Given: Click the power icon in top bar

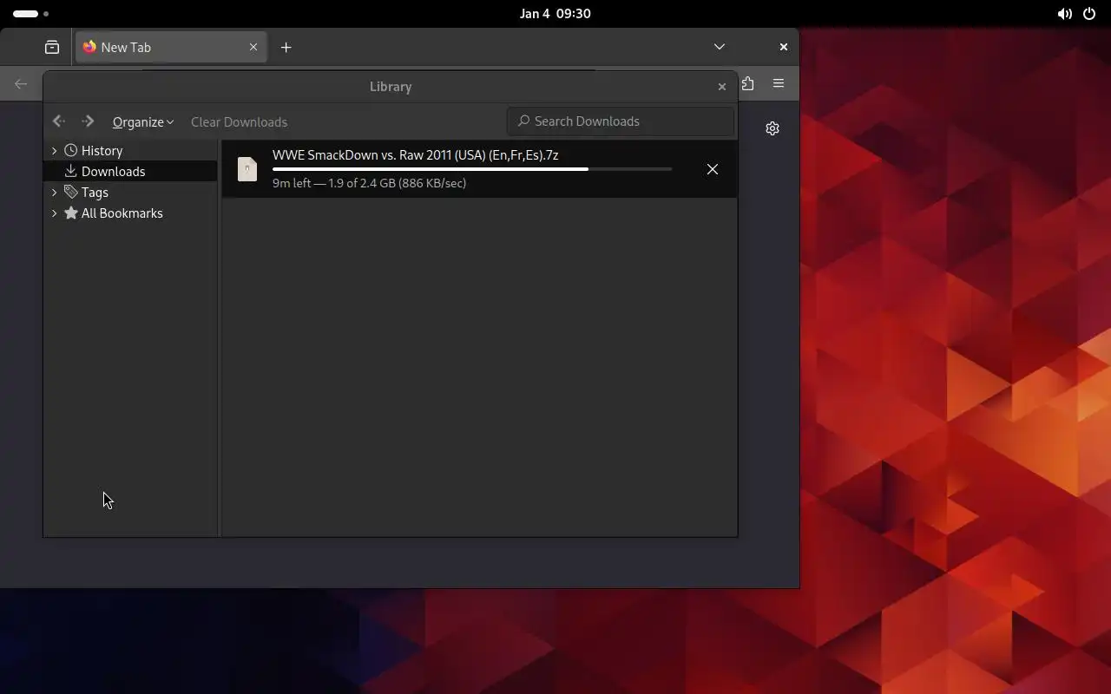Looking at the screenshot, I should click(1089, 14).
